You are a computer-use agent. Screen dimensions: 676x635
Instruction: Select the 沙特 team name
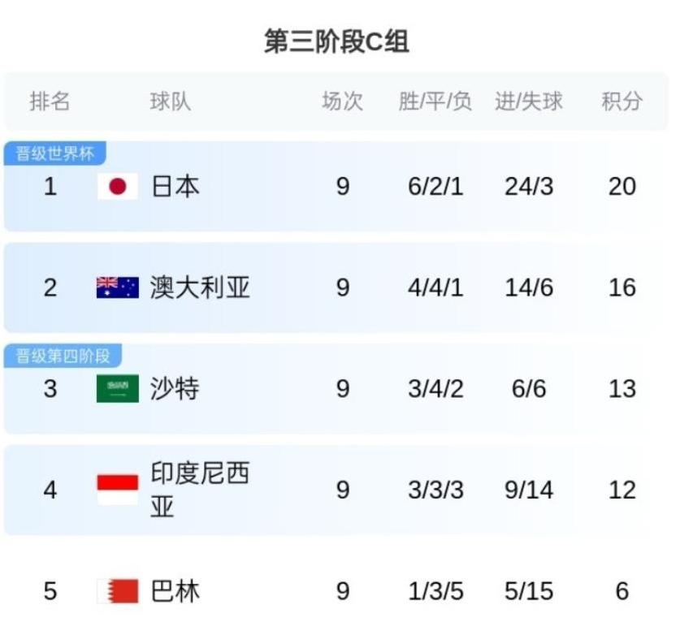pos(175,389)
